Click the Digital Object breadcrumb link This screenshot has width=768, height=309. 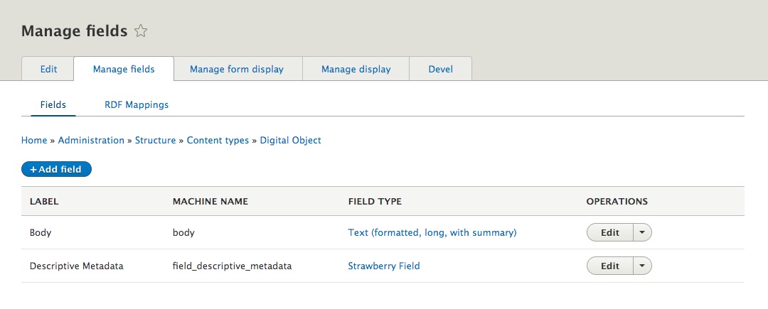290,141
